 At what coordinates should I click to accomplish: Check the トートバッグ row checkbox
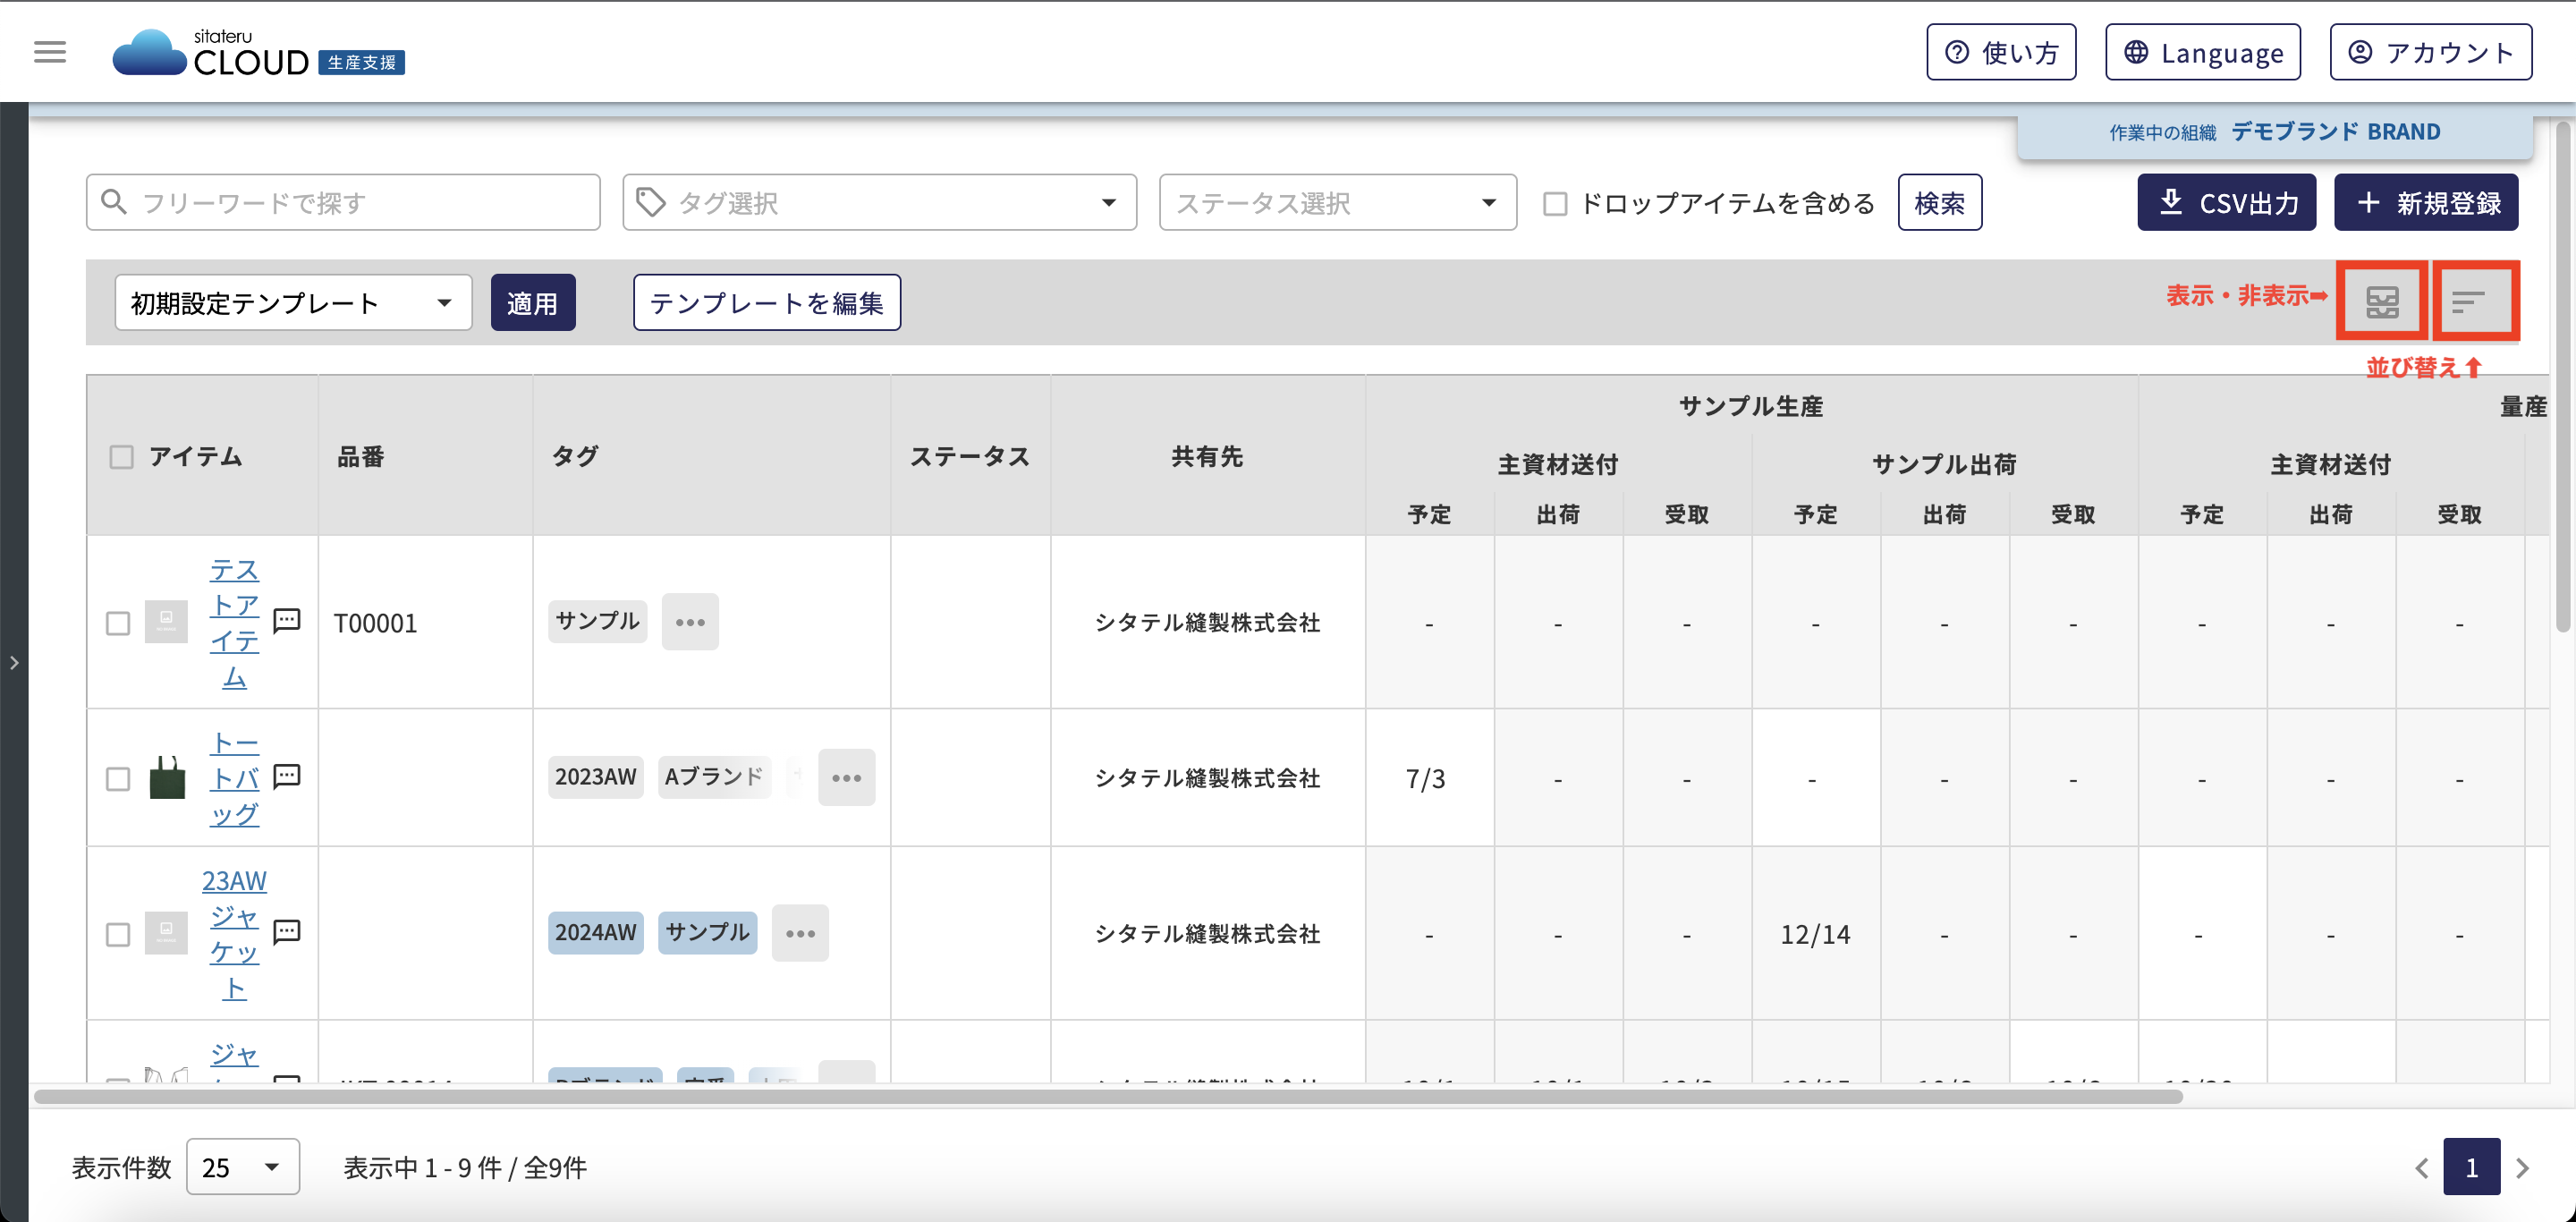[x=118, y=779]
